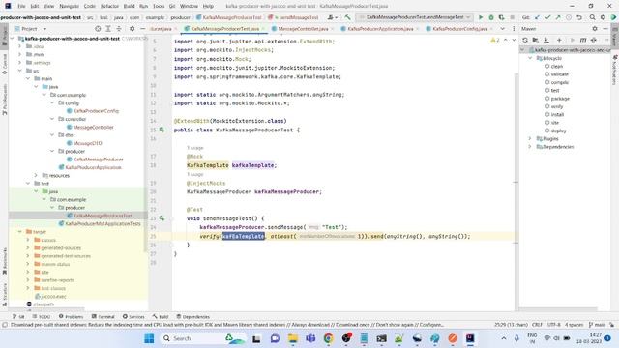Image resolution: width=619 pixels, height=348 pixels.
Task: Collapse all in Project panel
Action: coord(119,29)
